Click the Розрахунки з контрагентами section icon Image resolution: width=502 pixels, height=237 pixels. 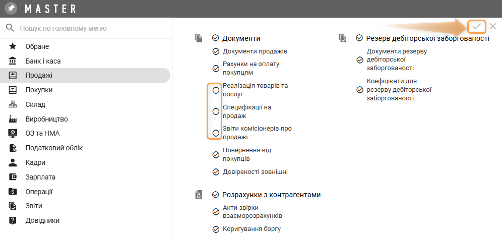pyautogui.click(x=199, y=195)
